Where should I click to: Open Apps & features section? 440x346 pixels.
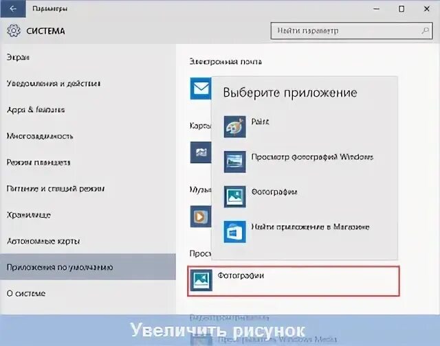coord(88,110)
